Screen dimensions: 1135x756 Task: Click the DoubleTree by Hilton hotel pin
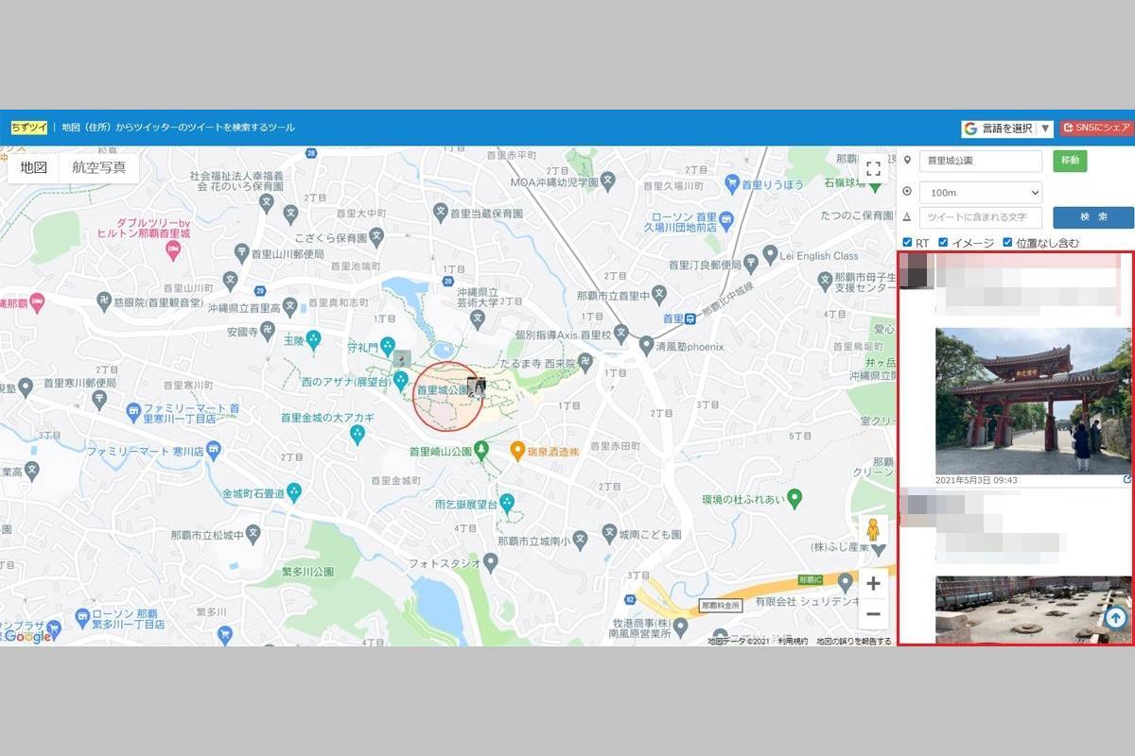click(172, 249)
